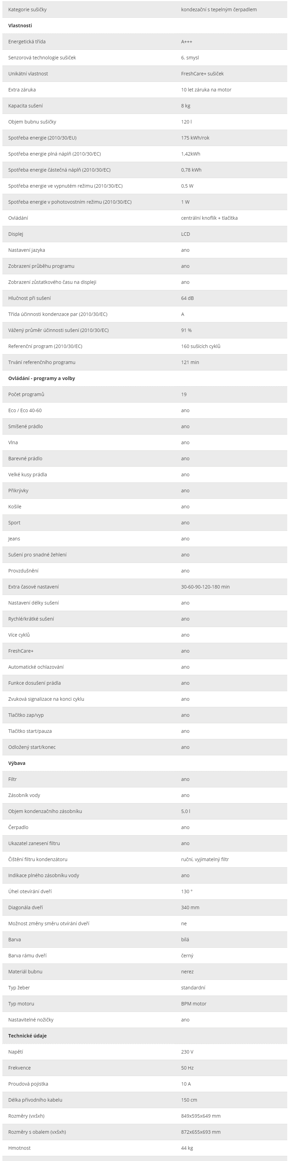Click the Vlastnosti section heading

coord(20,26)
